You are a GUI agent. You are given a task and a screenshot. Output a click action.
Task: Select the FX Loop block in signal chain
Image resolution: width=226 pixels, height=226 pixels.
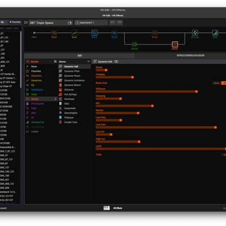195,33
